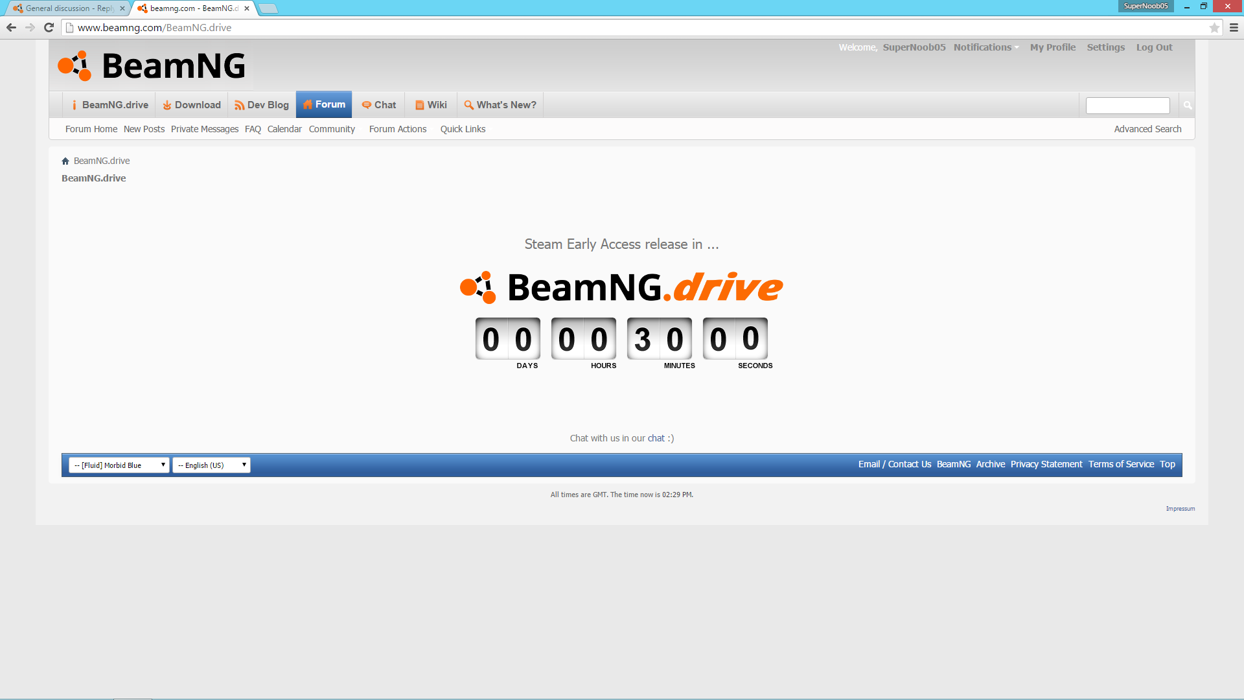Open a new browser tab

tap(268, 8)
